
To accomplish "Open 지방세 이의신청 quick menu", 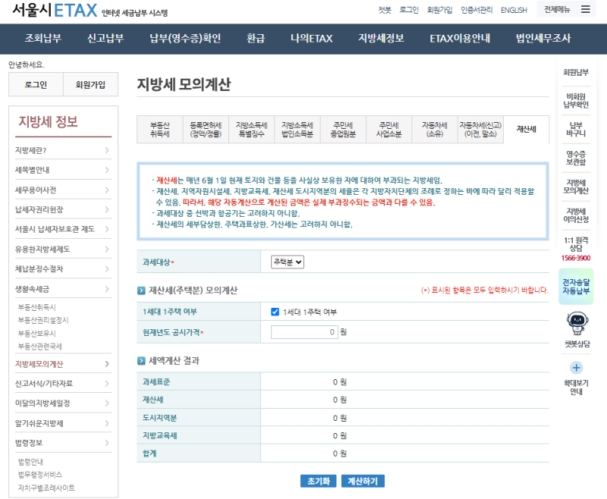I will point(576,215).
